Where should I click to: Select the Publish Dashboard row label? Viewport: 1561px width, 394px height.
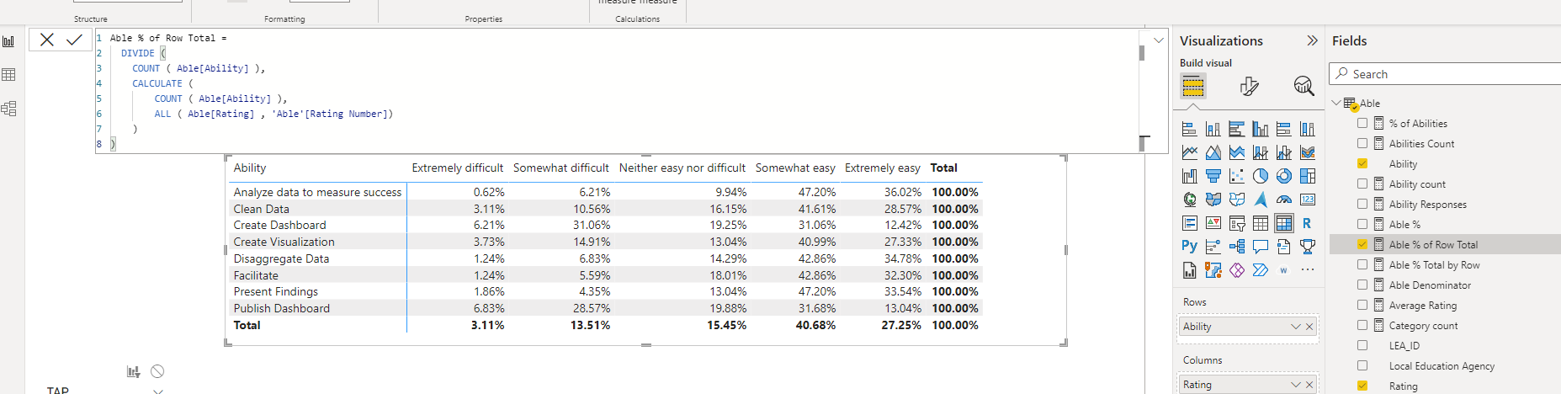click(x=282, y=308)
